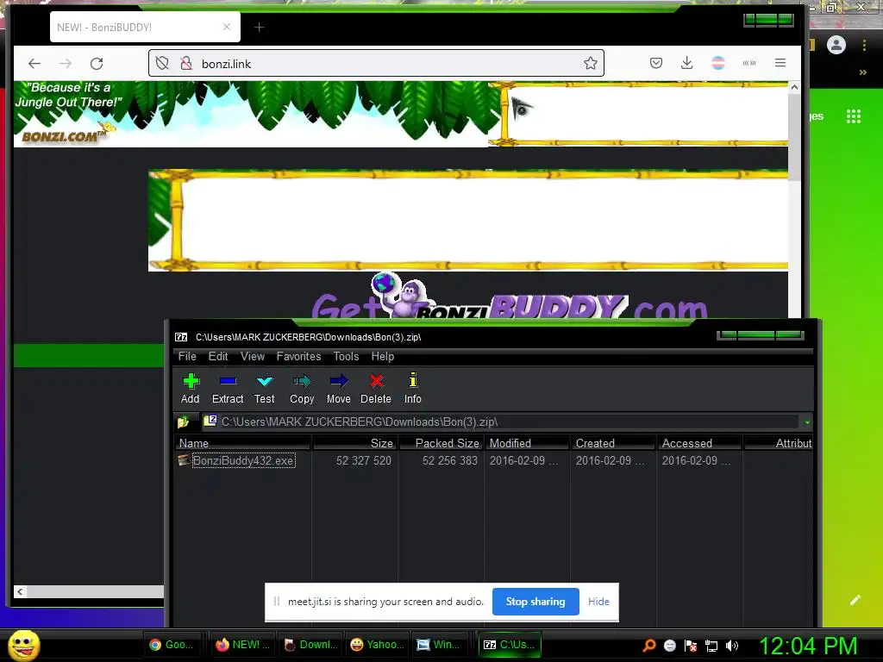Click the Copy toolbar icon in 7-Zip
Screen dimensions: 883x662
point(302,389)
